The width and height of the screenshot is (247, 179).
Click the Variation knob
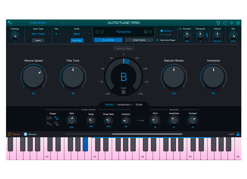tap(126, 121)
